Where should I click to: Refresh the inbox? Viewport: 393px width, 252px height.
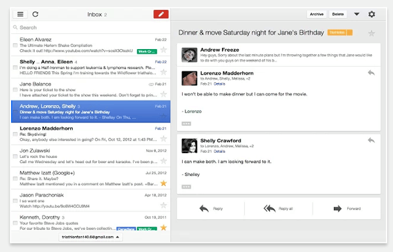click(x=35, y=14)
